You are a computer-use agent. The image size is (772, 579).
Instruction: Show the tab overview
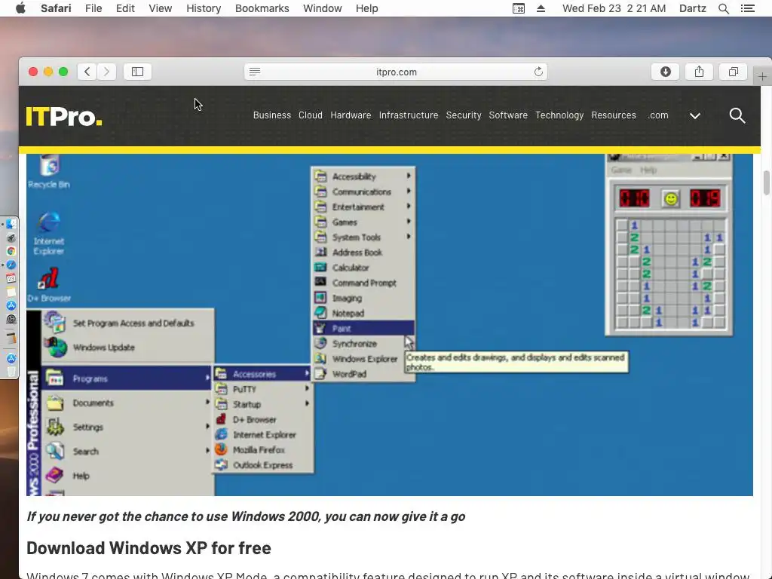click(733, 72)
